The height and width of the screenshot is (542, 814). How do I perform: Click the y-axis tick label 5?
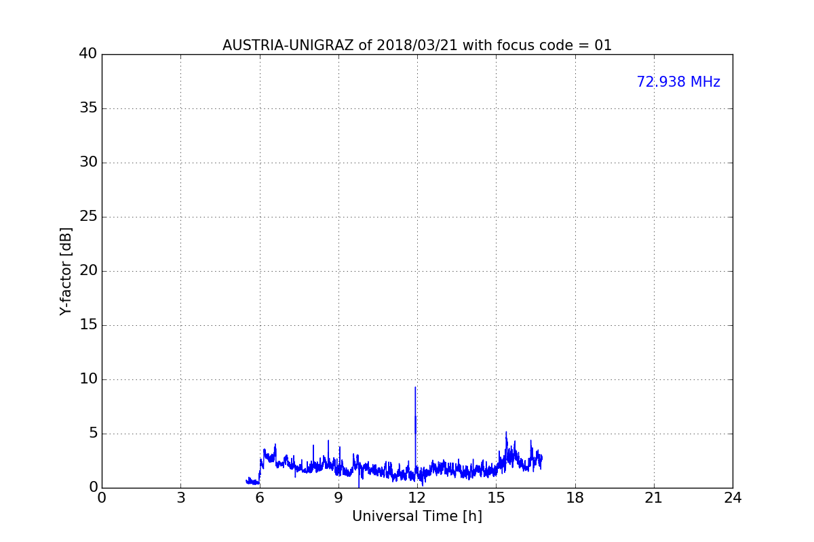point(92,434)
